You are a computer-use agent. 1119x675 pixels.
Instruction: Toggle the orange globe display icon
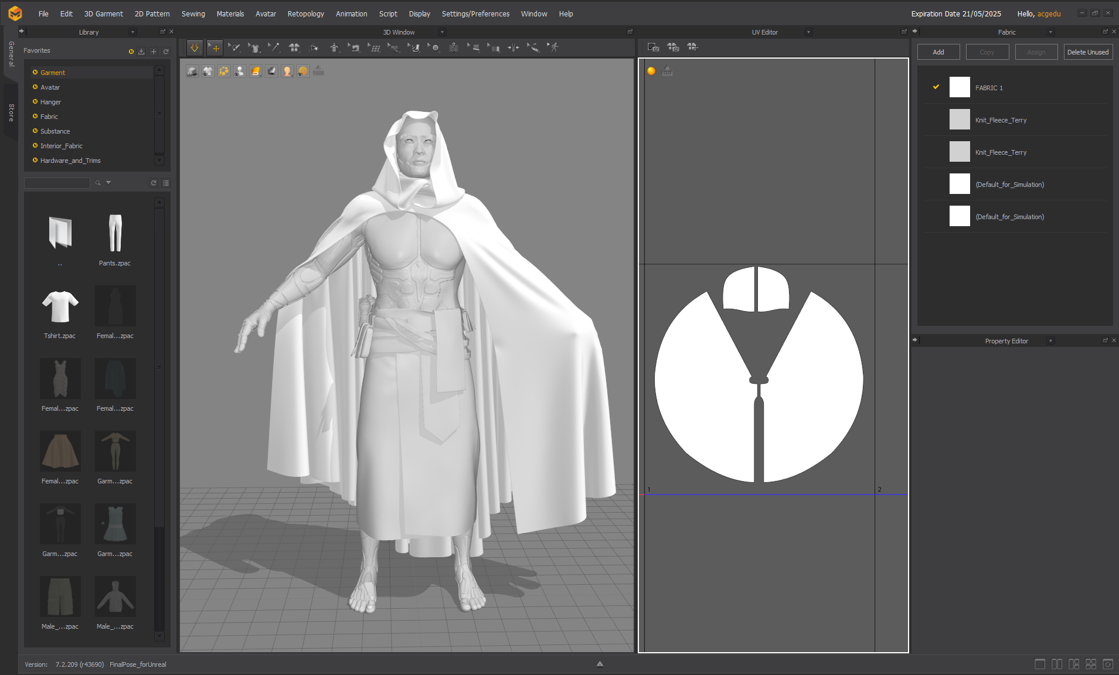(x=303, y=71)
